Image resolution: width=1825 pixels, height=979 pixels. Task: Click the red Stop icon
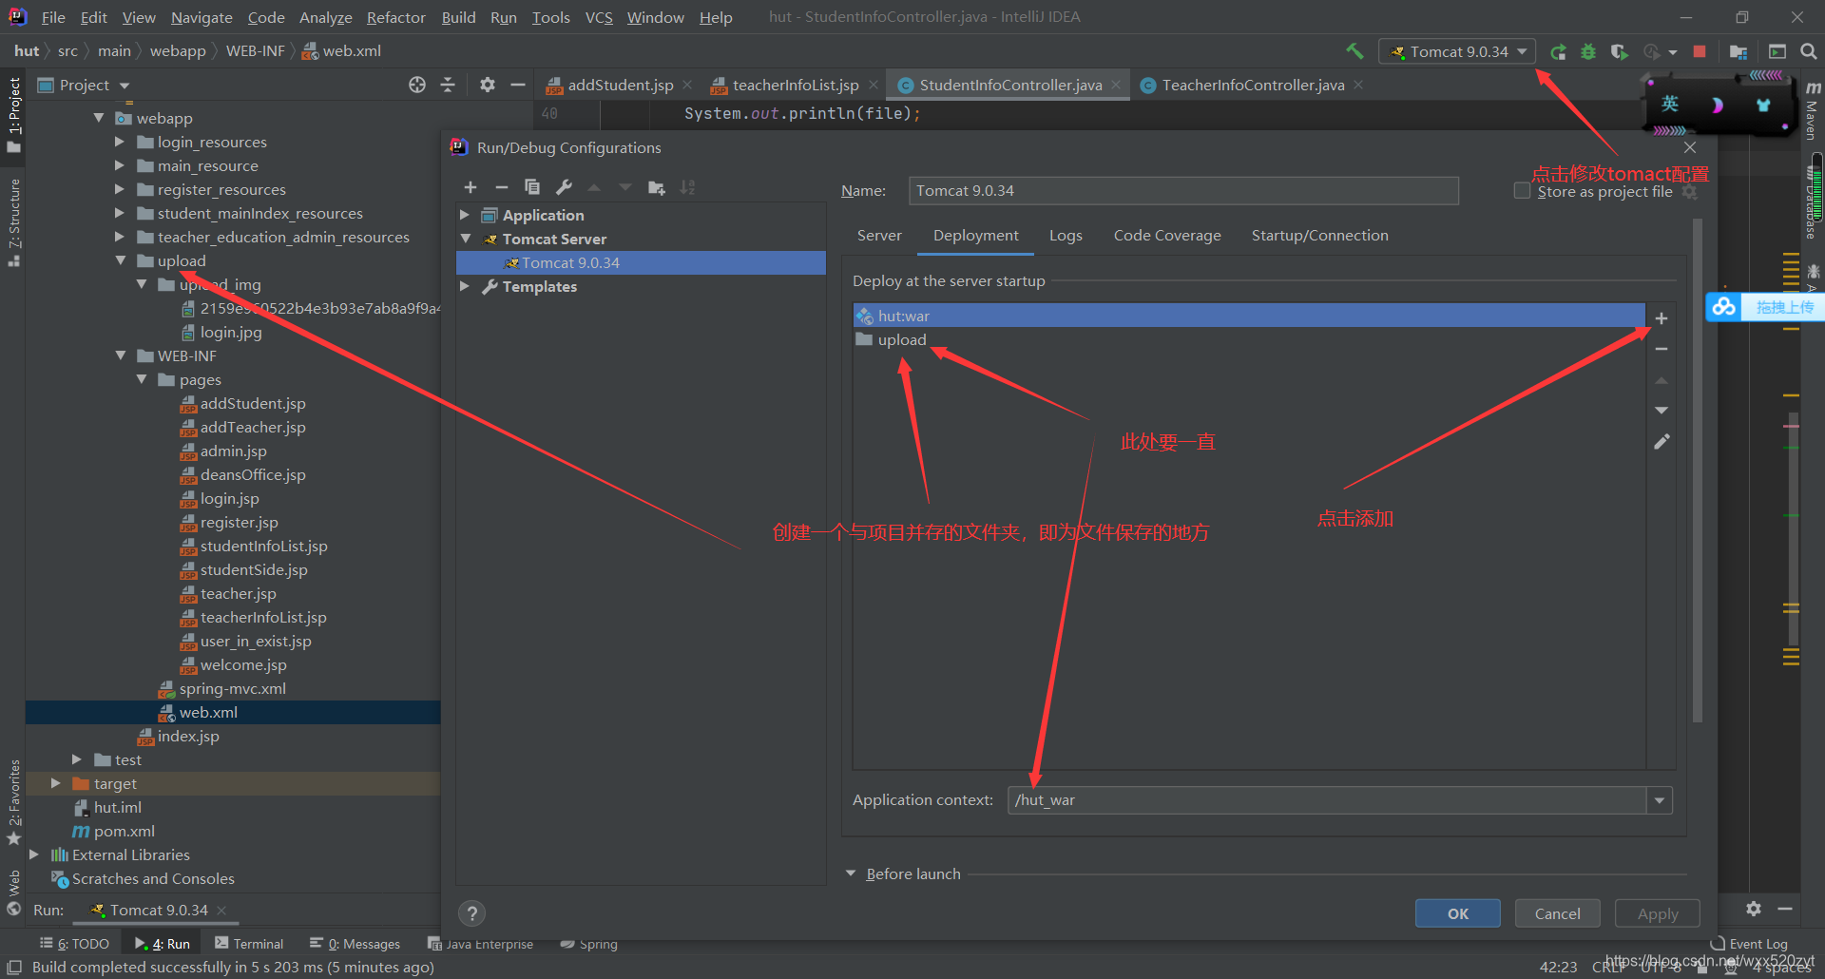coord(1700,51)
